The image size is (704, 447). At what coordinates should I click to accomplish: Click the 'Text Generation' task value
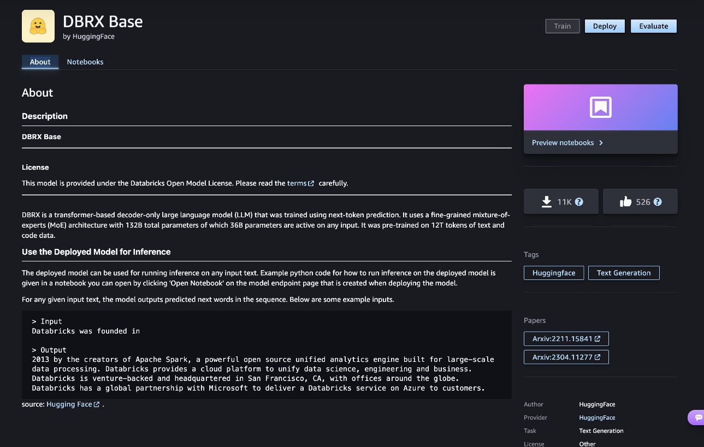point(601,431)
